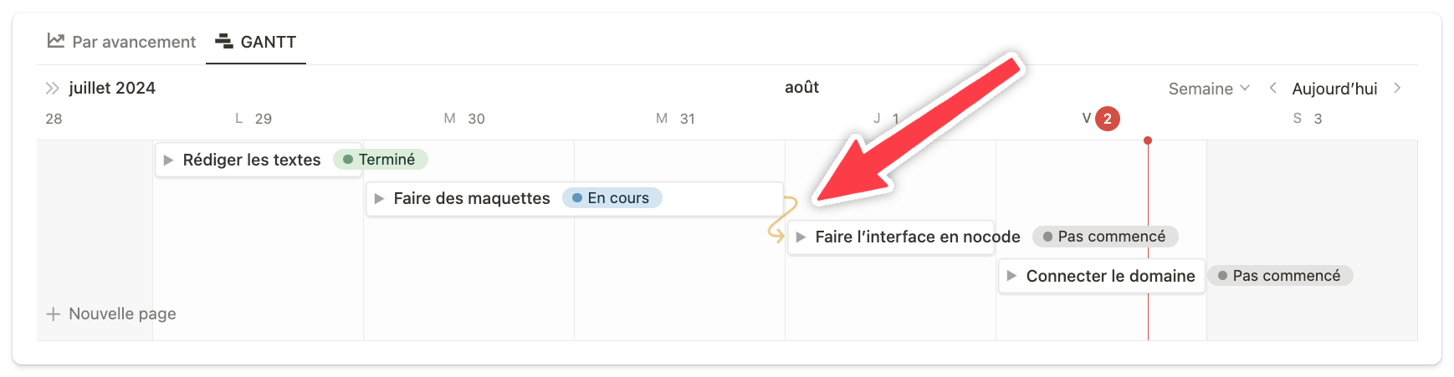Expand the Faire des maquettes task
The image size is (1454, 377).
[x=379, y=198]
